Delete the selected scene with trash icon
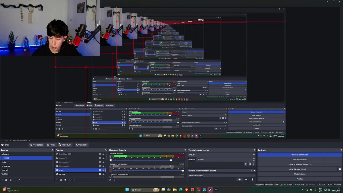This screenshot has width=343, height=193. 6,180
